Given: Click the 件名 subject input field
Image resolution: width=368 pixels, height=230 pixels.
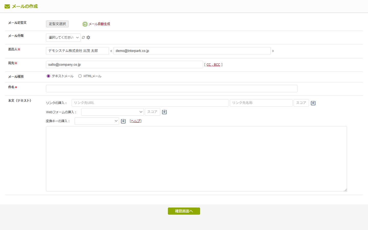Looking at the screenshot, I should click(x=171, y=89).
